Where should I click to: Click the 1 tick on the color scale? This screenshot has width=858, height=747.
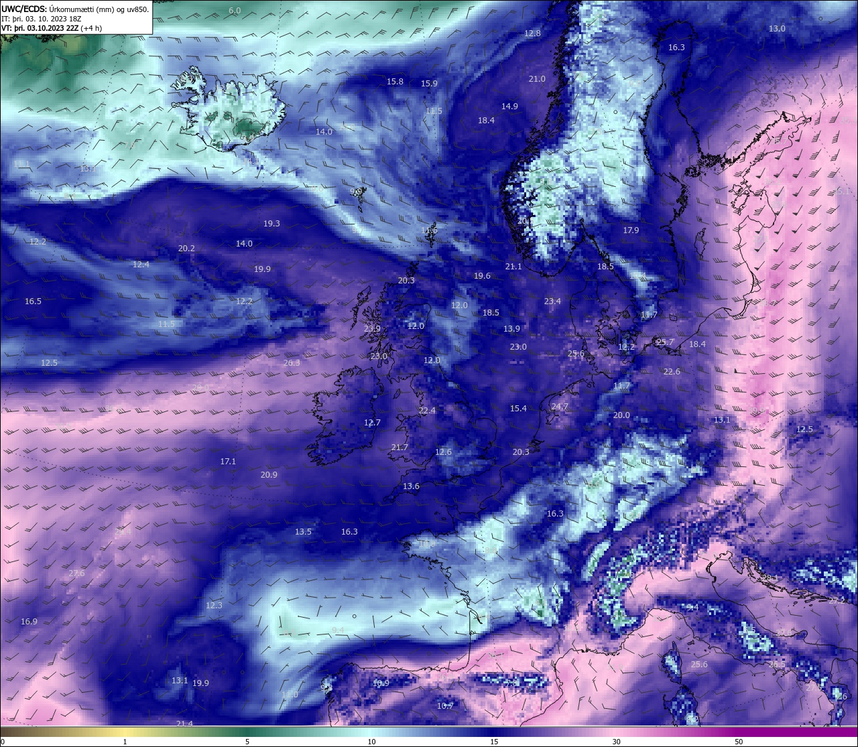(125, 742)
